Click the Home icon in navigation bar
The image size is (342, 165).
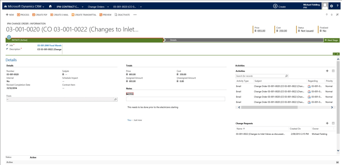(50, 6)
